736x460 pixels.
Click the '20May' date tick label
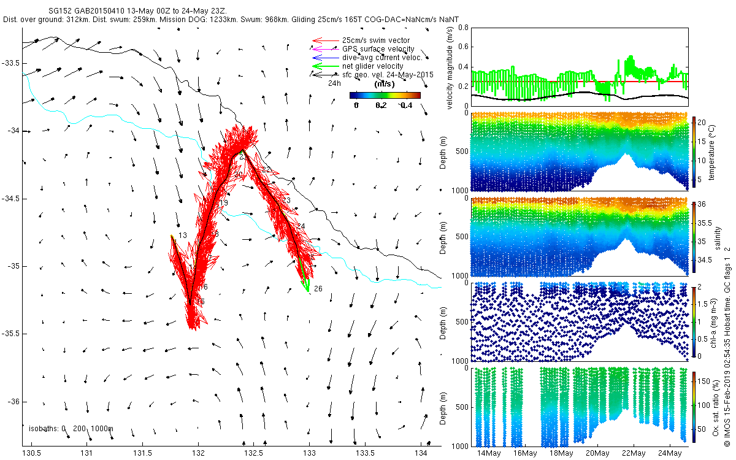point(597,453)
